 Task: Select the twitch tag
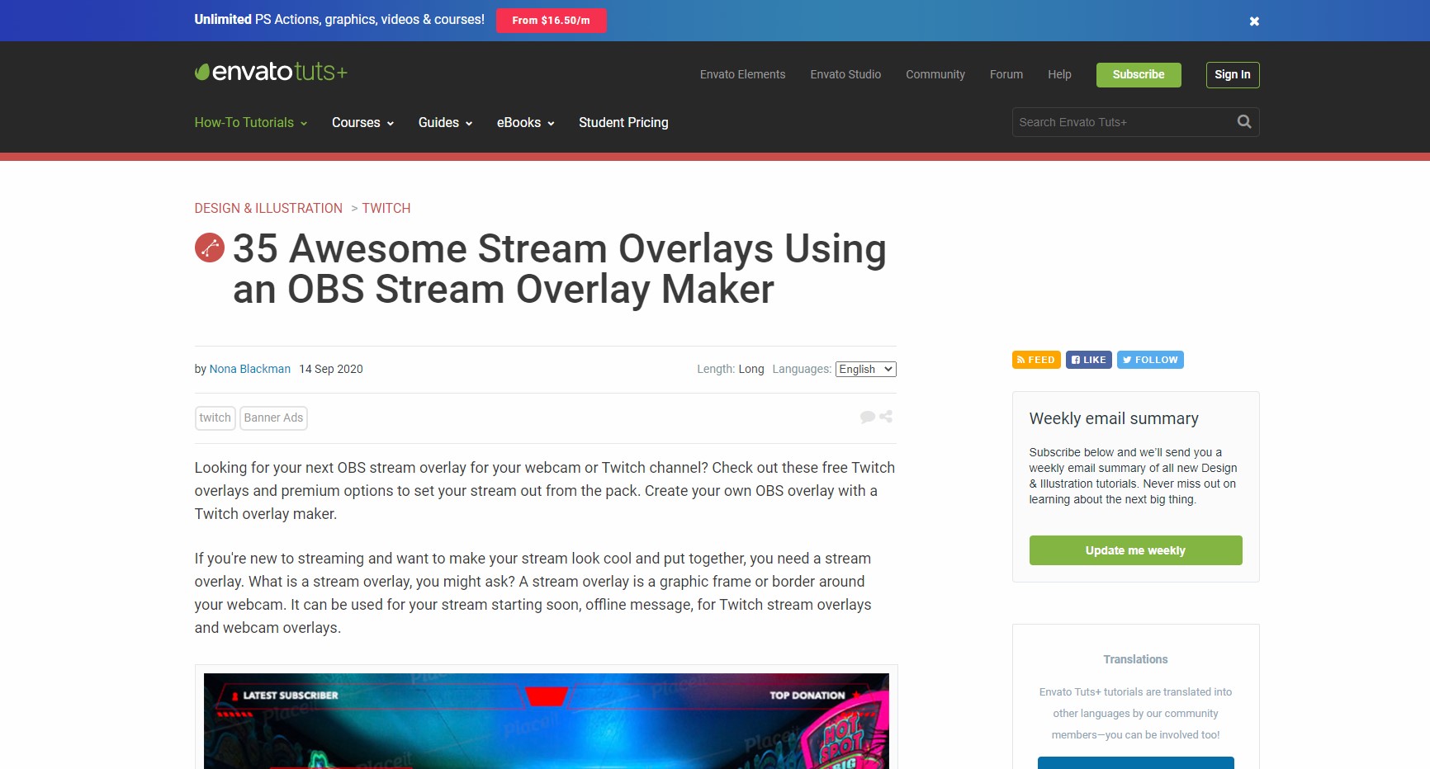(215, 418)
